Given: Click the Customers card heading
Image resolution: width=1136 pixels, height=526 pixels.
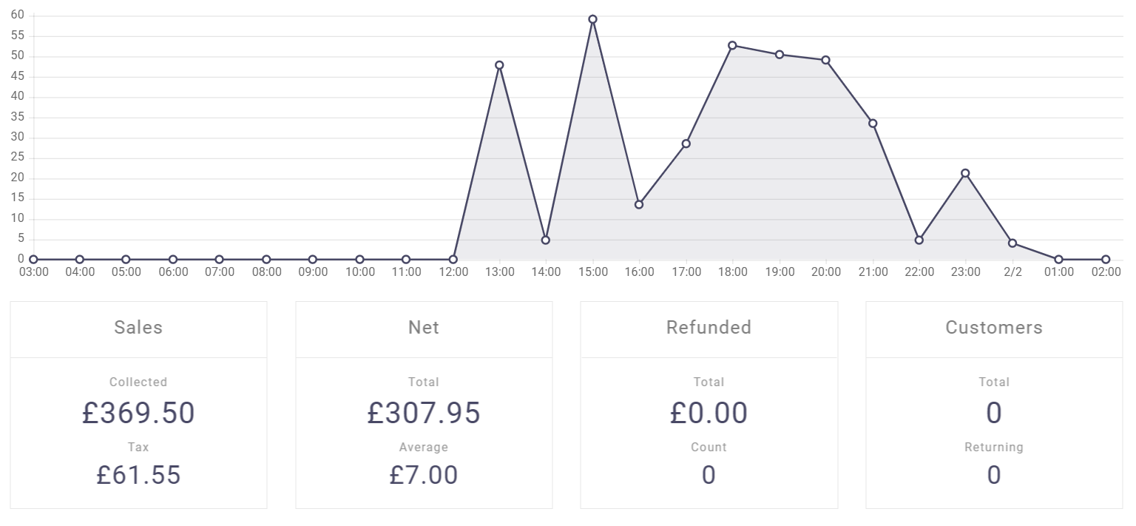Looking at the screenshot, I should pos(994,328).
